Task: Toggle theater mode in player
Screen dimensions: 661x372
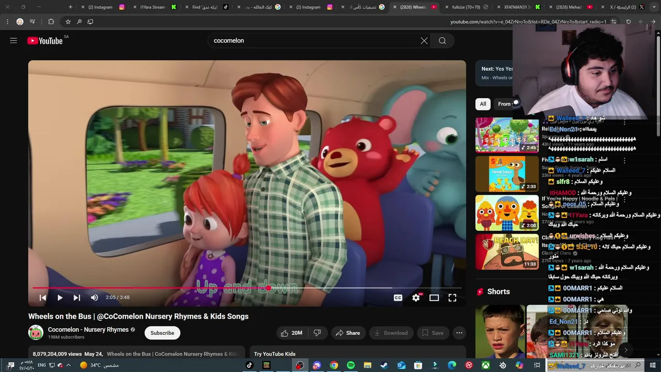Action: tap(434, 298)
